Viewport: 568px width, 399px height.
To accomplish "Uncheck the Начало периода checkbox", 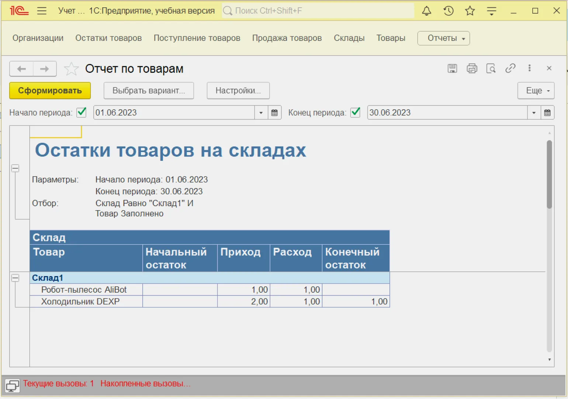I will 82,112.
